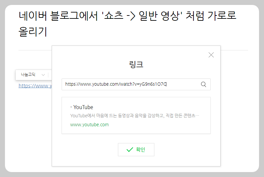
Task: Click the magnifier search icon in URL field
Action: tap(204, 84)
